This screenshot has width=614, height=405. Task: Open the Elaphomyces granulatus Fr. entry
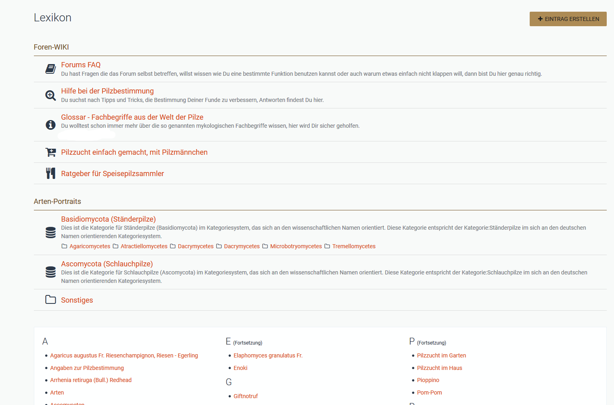click(x=268, y=355)
